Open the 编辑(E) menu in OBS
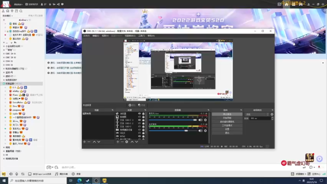The image size is (327, 184). (x=96, y=36)
